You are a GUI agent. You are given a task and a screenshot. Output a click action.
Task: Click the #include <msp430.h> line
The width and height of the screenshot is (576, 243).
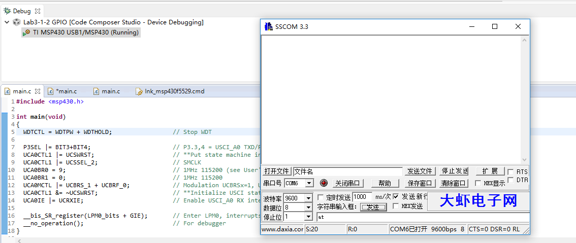coord(50,101)
